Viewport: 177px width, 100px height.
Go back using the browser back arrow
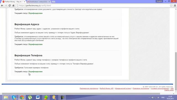coord(2,6)
